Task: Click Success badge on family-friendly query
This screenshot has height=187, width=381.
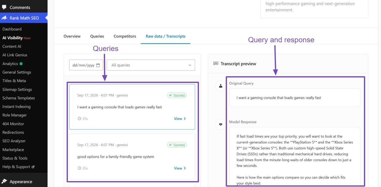Action: tap(177, 145)
